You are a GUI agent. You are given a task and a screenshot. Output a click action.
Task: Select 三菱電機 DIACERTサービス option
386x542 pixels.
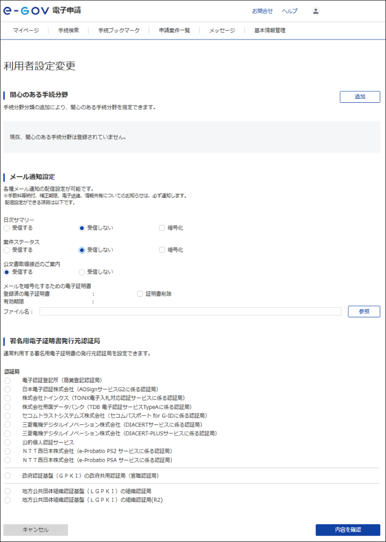tap(8, 424)
